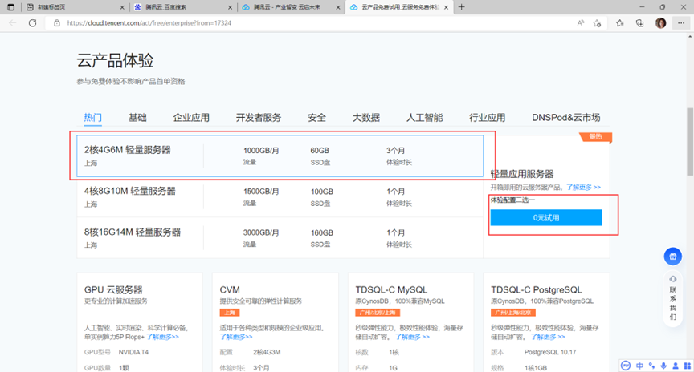Select the 人工智能 category tab
Viewport: 694px width, 372px height.
coord(424,118)
